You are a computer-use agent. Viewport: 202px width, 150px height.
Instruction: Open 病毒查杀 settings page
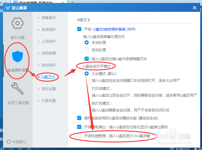tap(49, 18)
